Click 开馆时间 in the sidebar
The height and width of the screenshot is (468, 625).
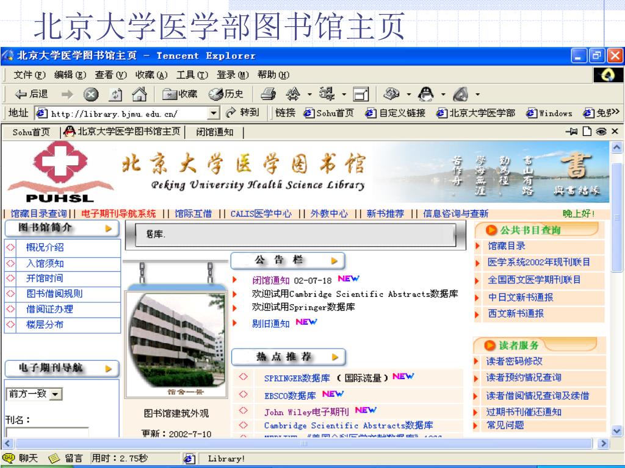pyautogui.click(x=44, y=278)
